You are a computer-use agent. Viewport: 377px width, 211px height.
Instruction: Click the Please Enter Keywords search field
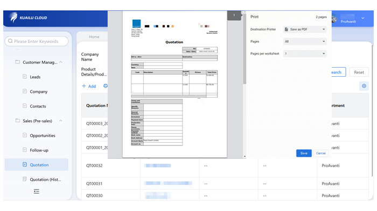point(37,41)
